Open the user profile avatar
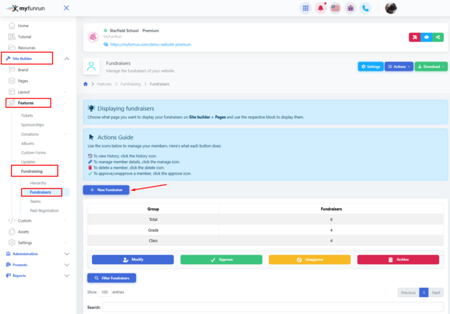The height and width of the screenshot is (314, 450). click(x=391, y=8)
